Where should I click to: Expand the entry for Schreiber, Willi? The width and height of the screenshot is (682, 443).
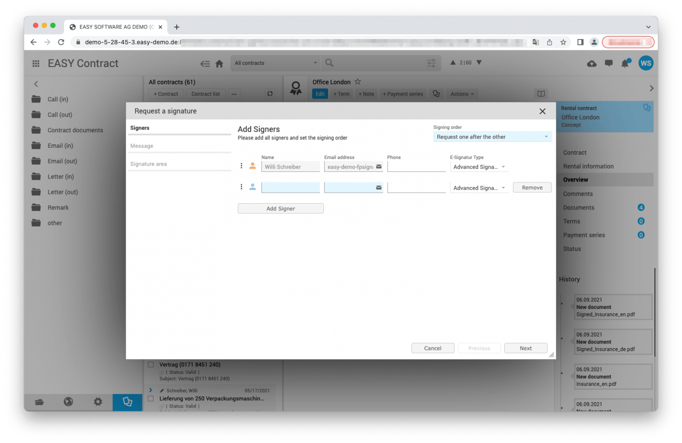(151, 390)
